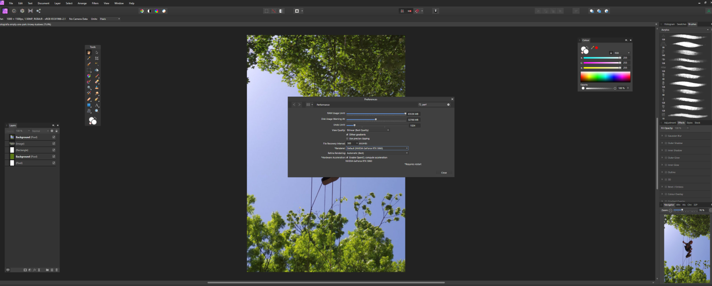This screenshot has height=286, width=712.
Task: Open Layers panel blend options gear
Action: click(x=52, y=131)
